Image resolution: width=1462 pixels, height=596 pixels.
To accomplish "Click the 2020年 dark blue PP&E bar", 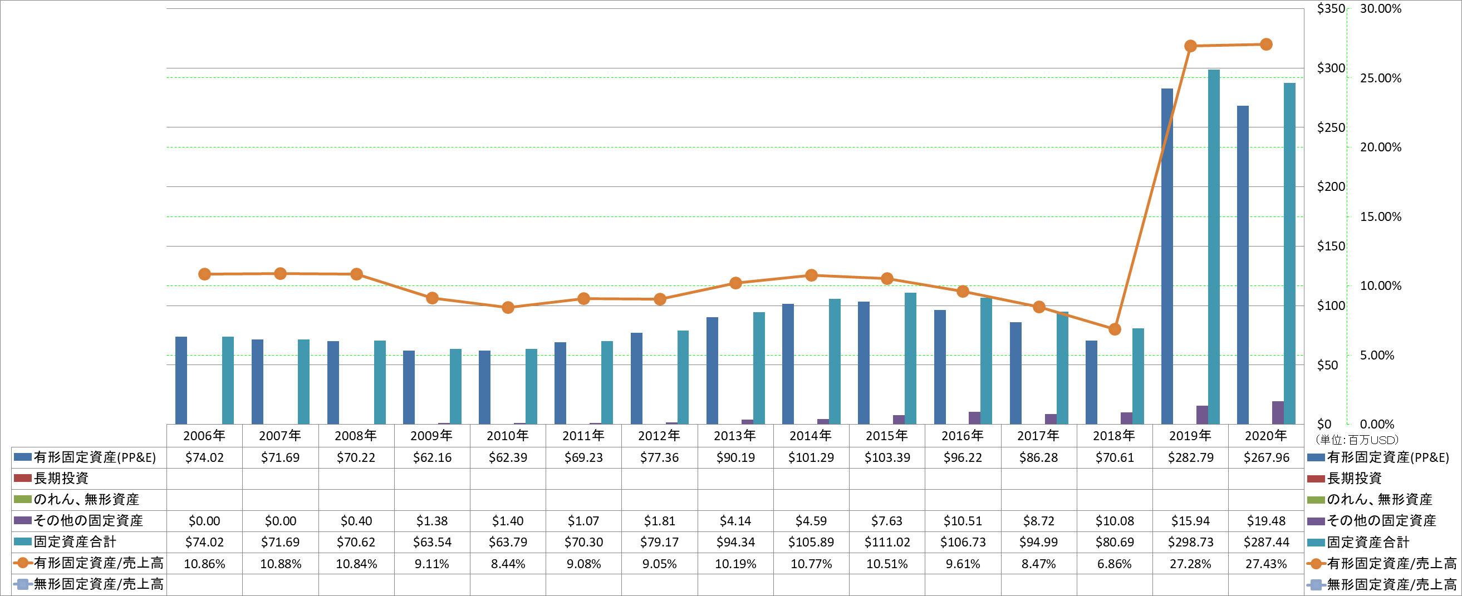I will tap(1243, 265).
